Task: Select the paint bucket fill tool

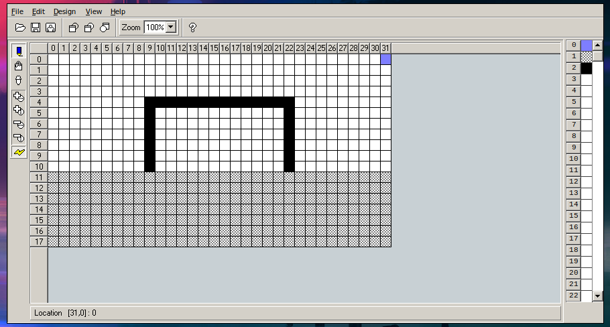Action: click(19, 66)
